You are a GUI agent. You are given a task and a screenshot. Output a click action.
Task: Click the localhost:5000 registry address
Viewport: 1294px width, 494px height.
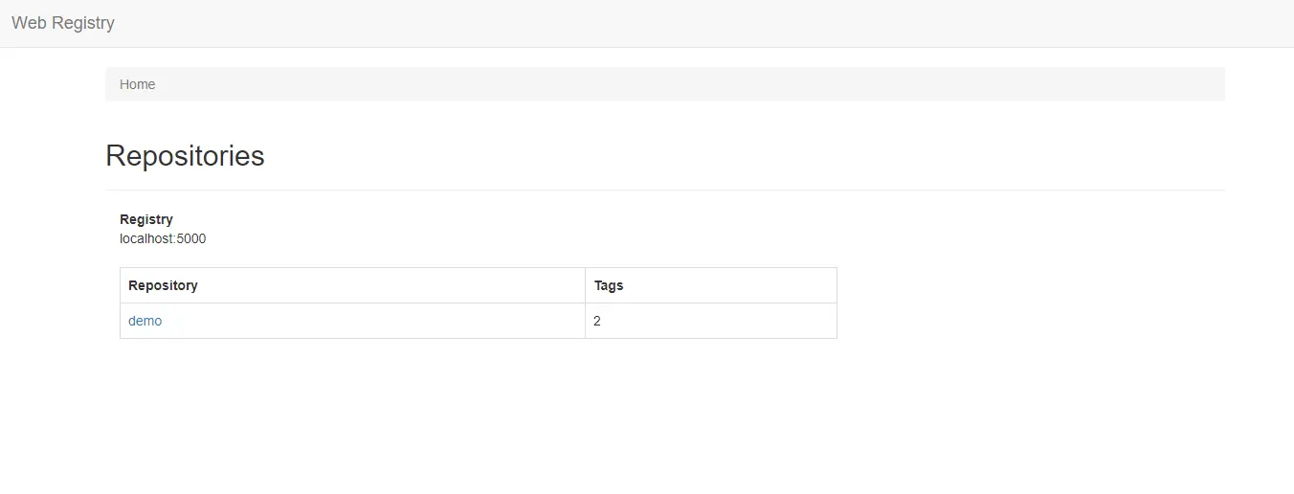click(162, 238)
